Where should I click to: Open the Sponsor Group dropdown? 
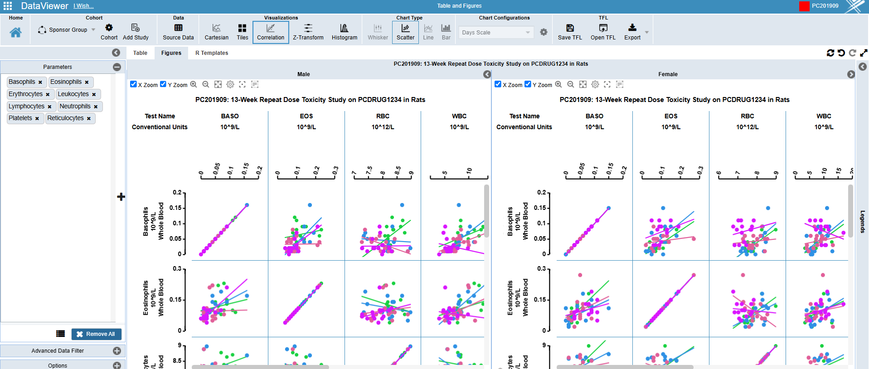[x=67, y=30]
